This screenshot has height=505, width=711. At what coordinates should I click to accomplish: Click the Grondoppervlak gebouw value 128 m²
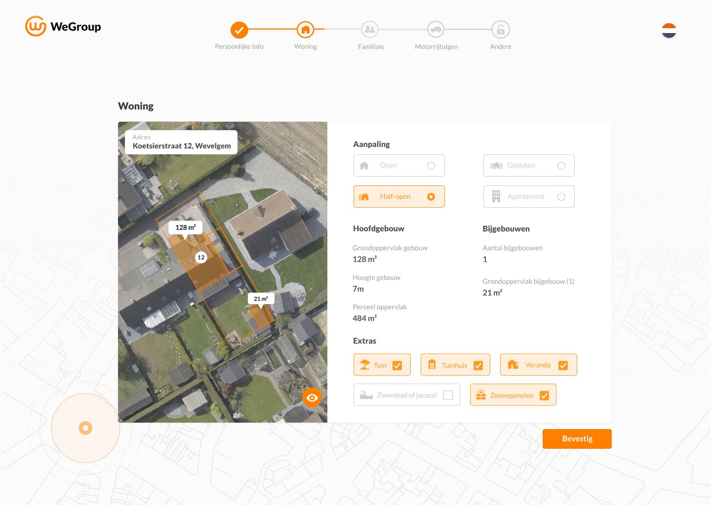pyautogui.click(x=364, y=259)
